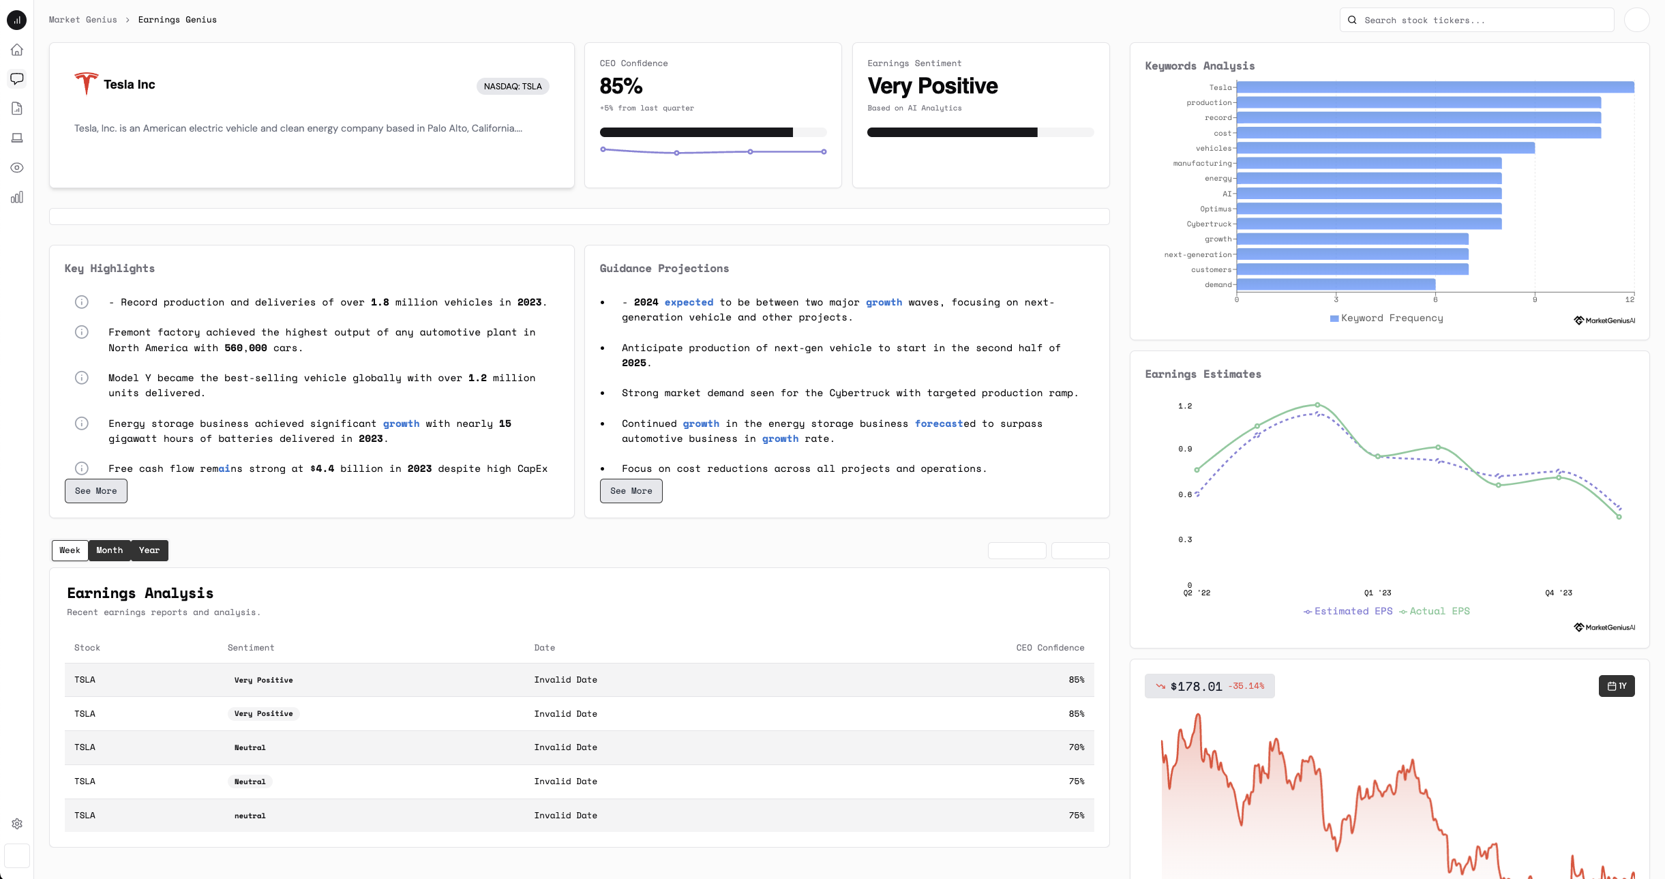This screenshot has width=1665, height=879.
Task: Click the Sentiment column header
Action: (251, 648)
